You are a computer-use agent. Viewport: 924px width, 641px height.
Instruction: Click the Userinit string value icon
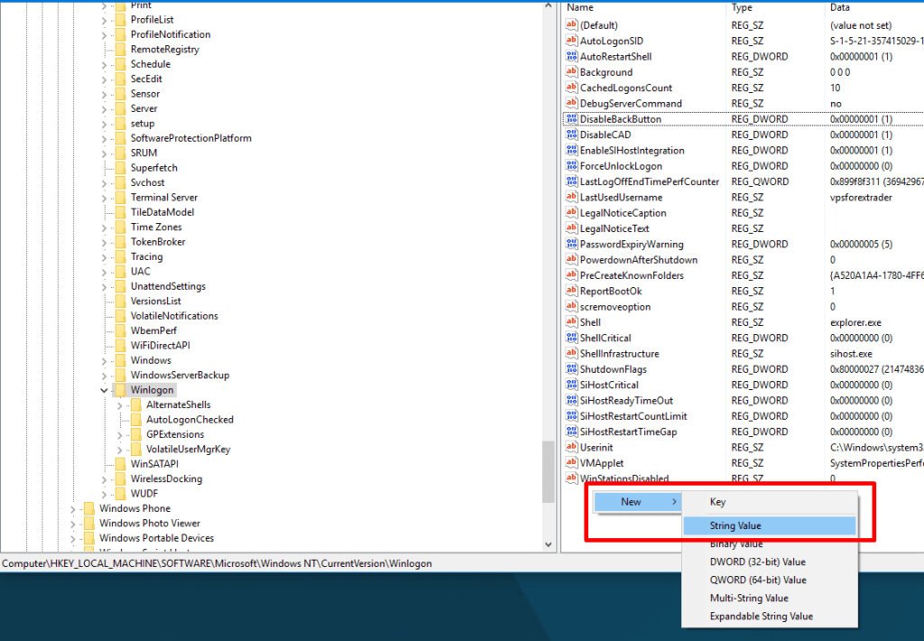tap(571, 447)
